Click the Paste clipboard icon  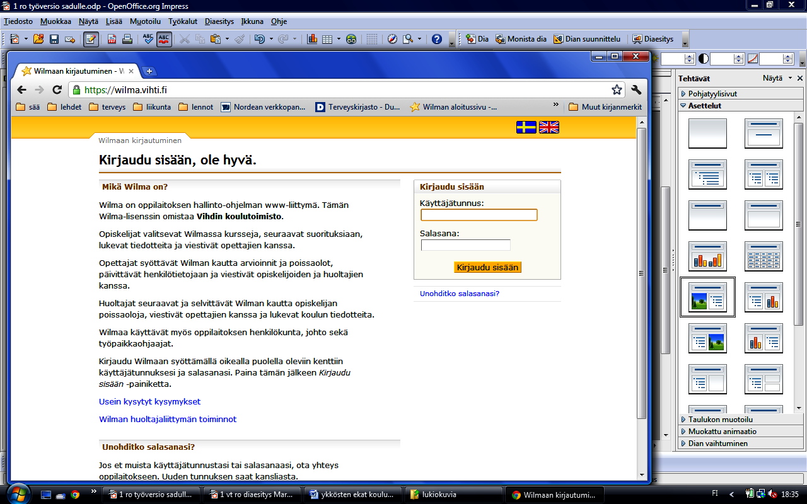[x=215, y=39]
